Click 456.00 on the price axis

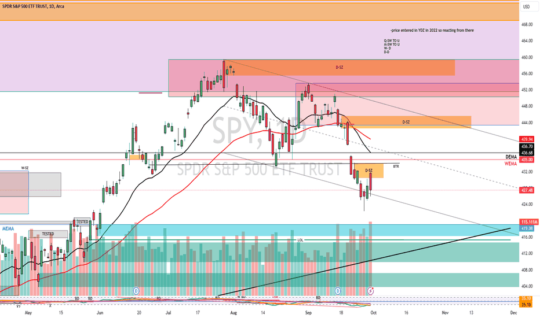click(x=527, y=73)
